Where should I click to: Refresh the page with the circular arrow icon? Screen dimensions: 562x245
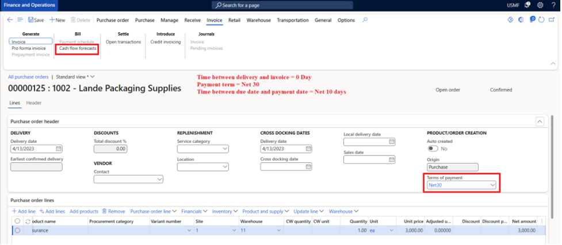click(542, 20)
